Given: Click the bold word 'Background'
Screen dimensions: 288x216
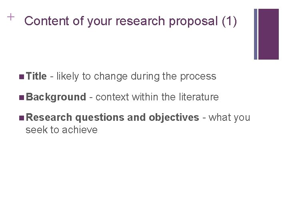Looking at the screenshot, I should 56,97.
